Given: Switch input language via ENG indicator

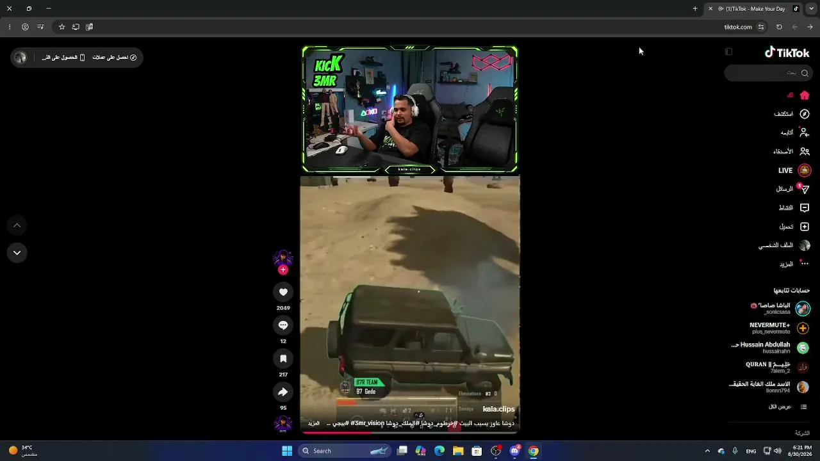Looking at the screenshot, I should pyautogui.click(x=751, y=451).
